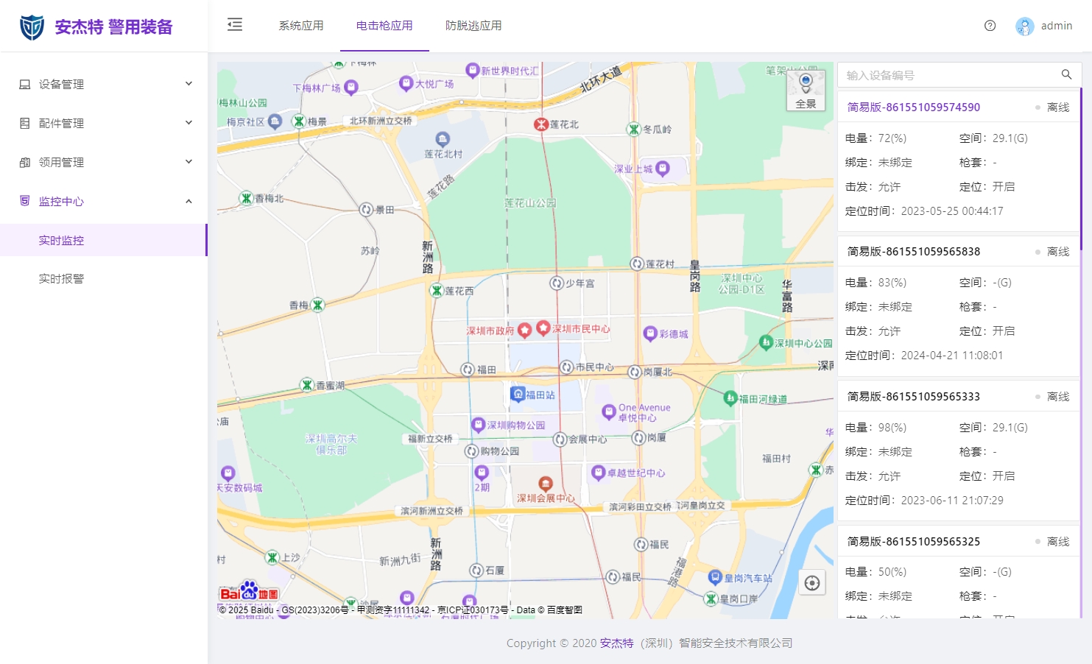Screen dimensions: 1092x664
Task: Click the 离线 status of device 861551059574590
Action: click(x=1058, y=107)
